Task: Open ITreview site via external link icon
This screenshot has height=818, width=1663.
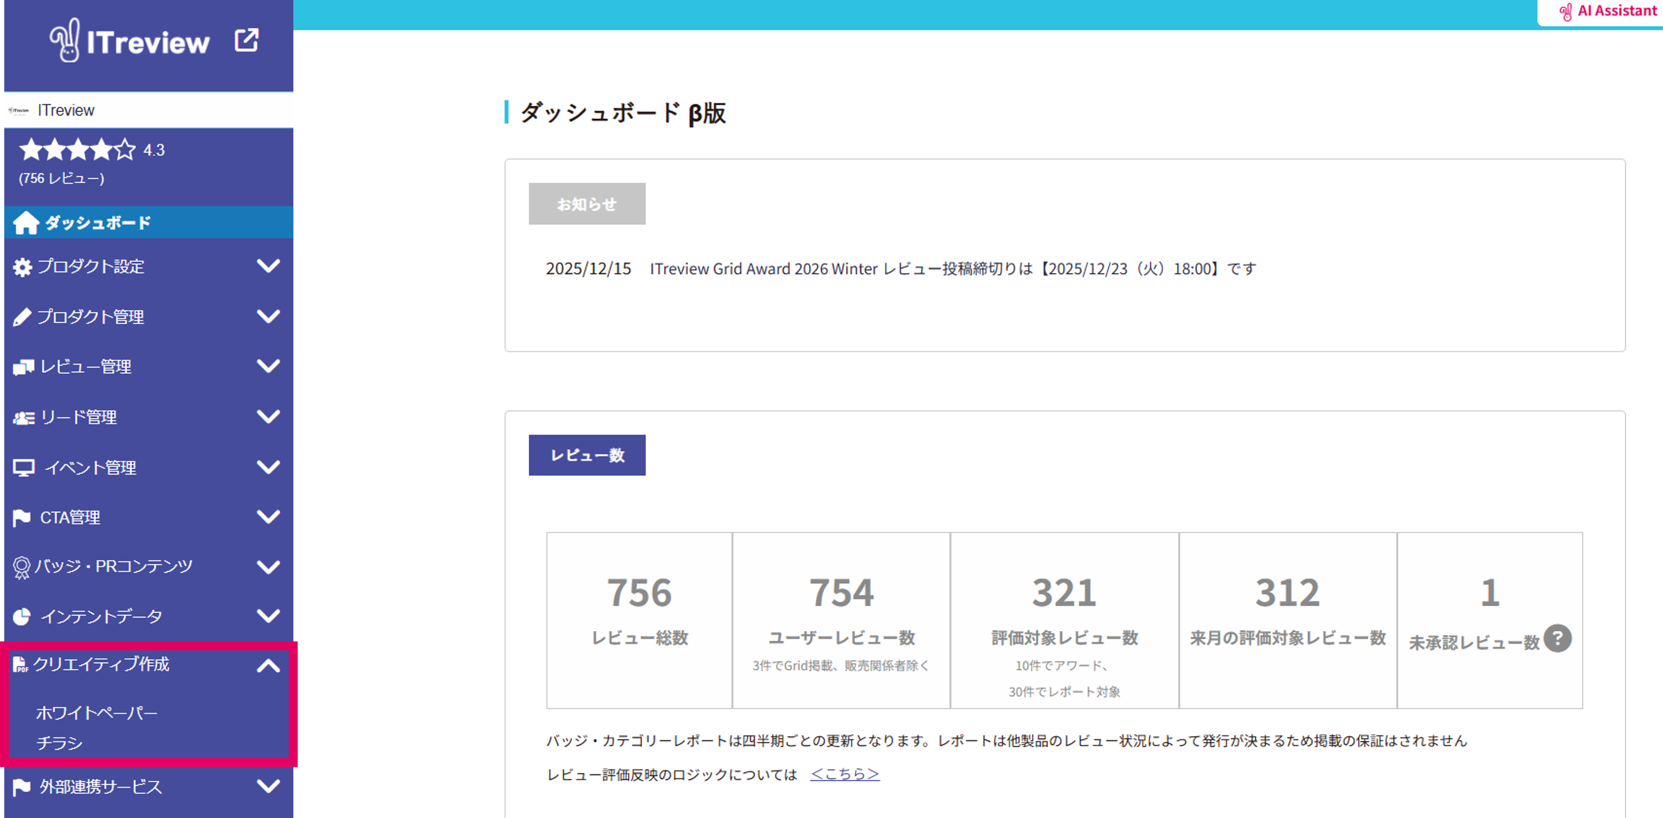Action: pyautogui.click(x=246, y=40)
